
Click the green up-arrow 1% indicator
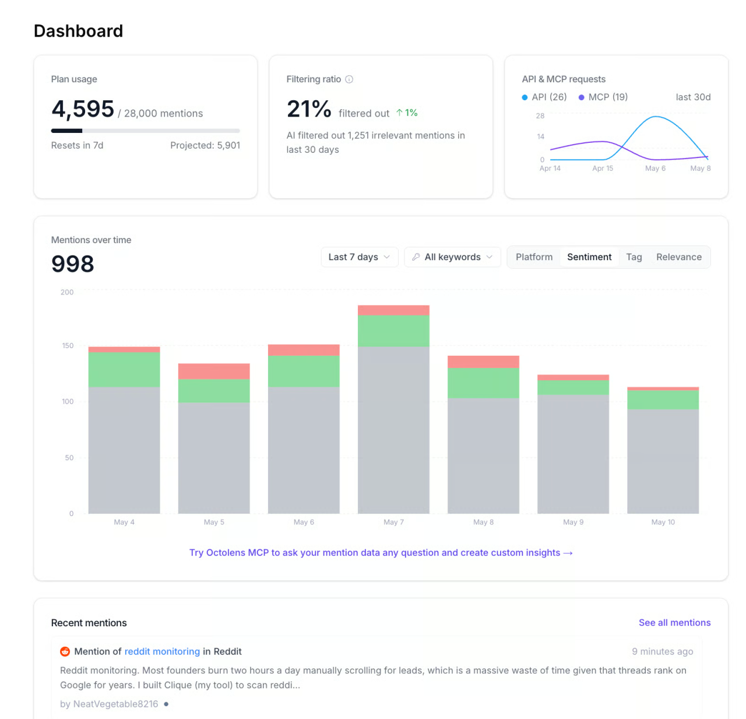click(407, 113)
